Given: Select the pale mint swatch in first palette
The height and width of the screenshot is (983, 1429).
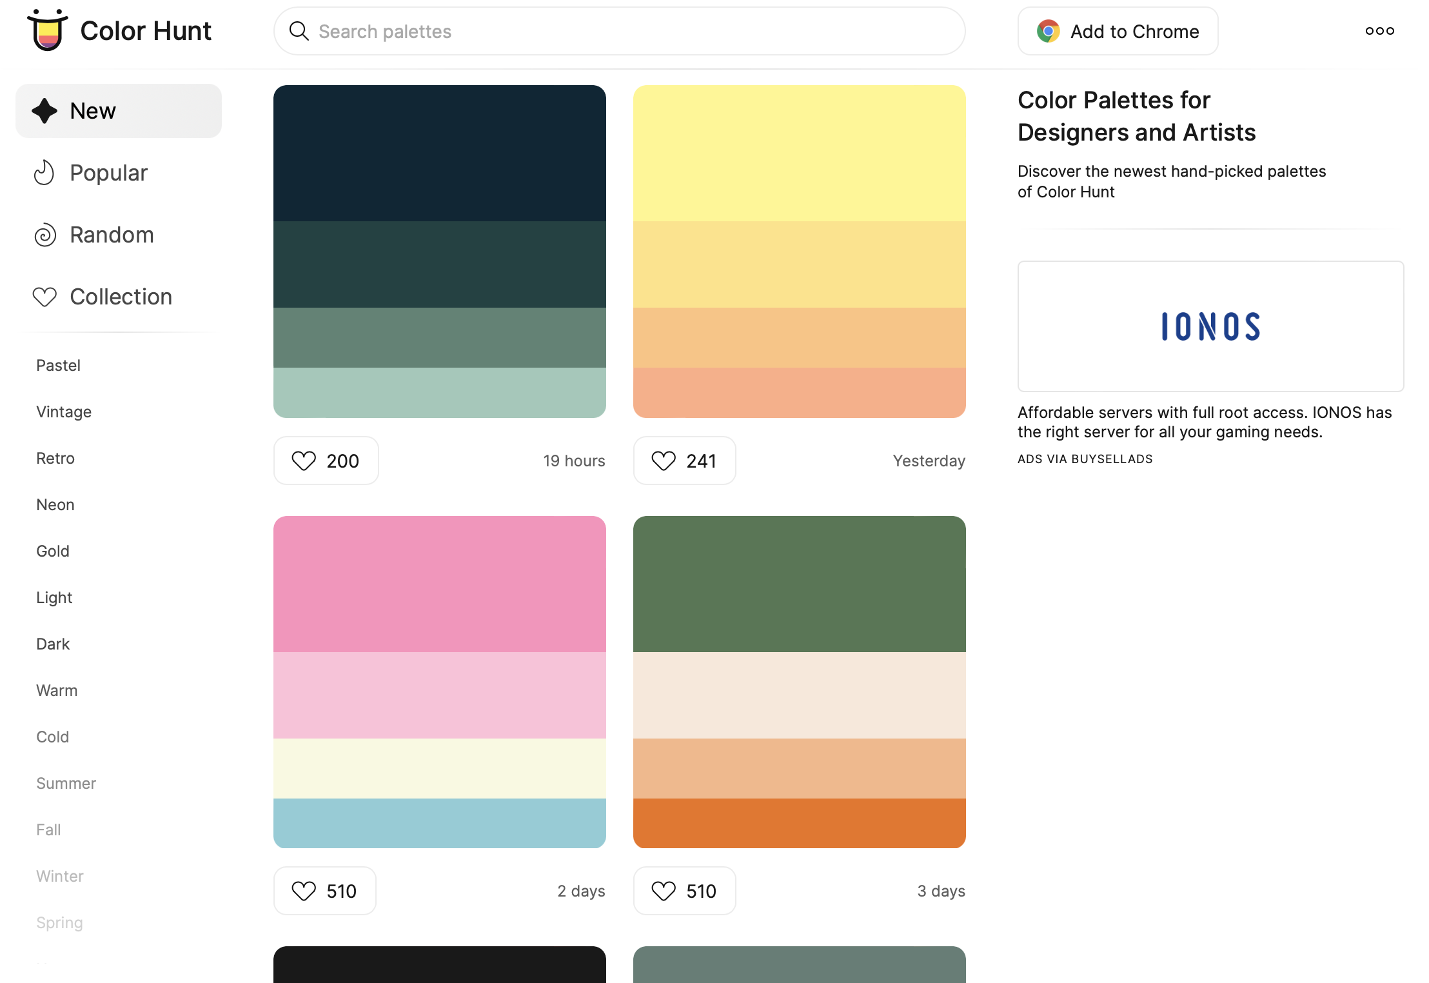Looking at the screenshot, I should (x=440, y=393).
